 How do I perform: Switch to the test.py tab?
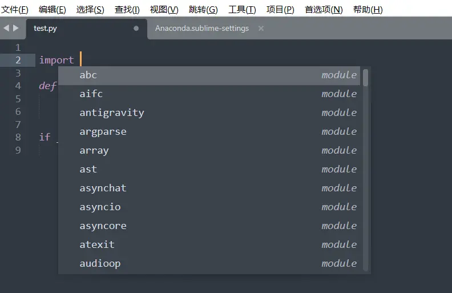46,28
